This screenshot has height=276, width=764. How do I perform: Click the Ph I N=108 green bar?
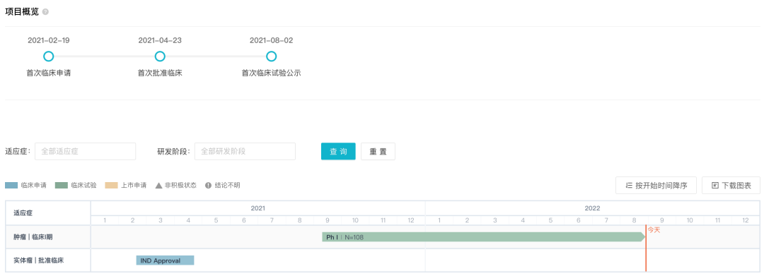tap(483, 237)
